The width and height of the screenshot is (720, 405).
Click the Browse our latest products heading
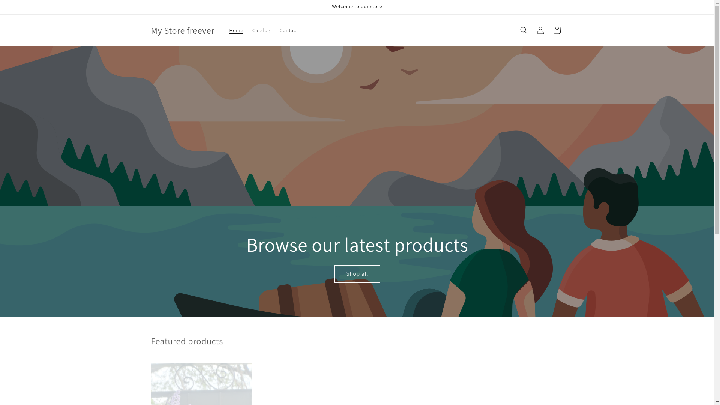(357, 245)
